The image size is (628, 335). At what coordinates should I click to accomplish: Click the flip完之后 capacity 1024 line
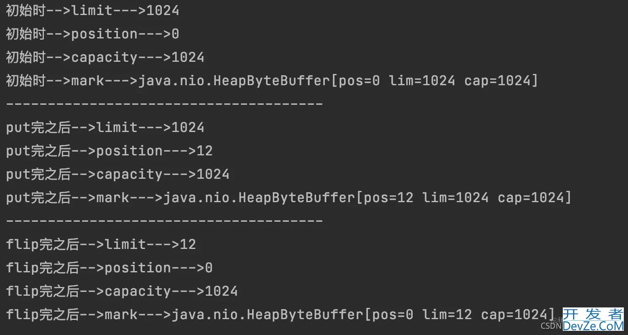point(122,291)
